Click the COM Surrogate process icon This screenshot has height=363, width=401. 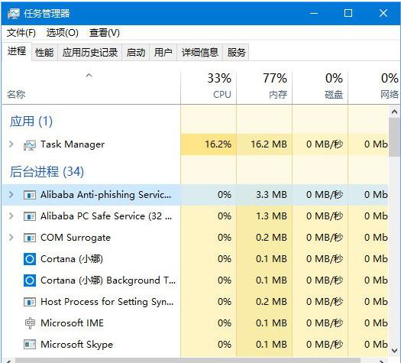[30, 238]
